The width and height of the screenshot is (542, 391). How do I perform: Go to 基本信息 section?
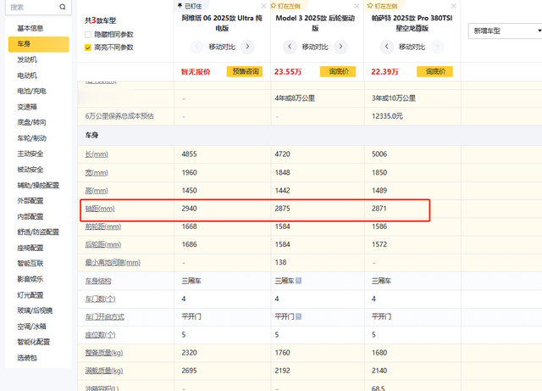(x=30, y=28)
